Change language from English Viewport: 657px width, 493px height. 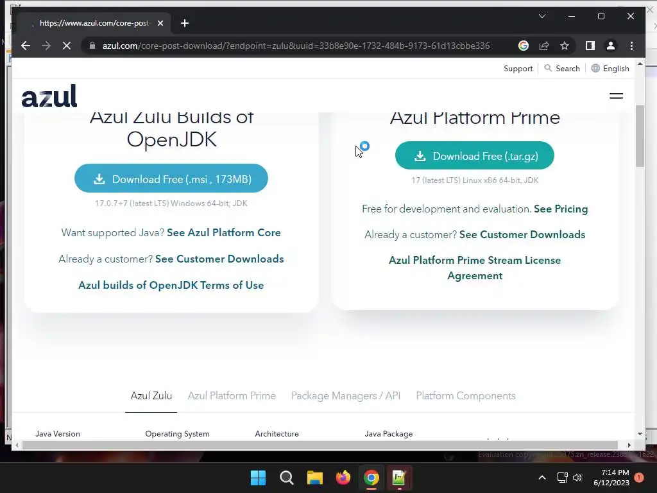pyautogui.click(x=610, y=68)
